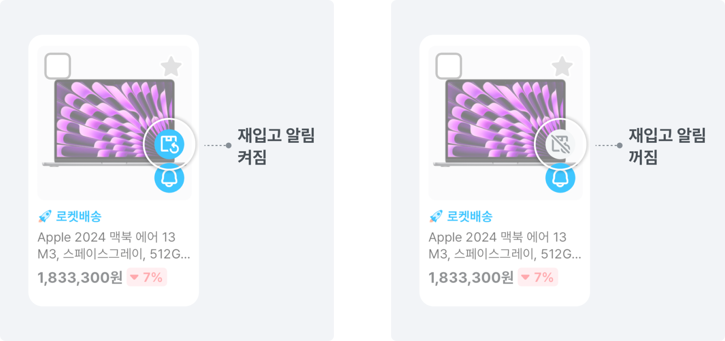Tap the blue bell icon on right card
The width and height of the screenshot is (725, 341).
[x=560, y=178]
